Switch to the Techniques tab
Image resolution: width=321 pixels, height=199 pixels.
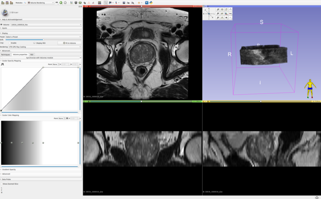pyautogui.click(x=6, y=54)
